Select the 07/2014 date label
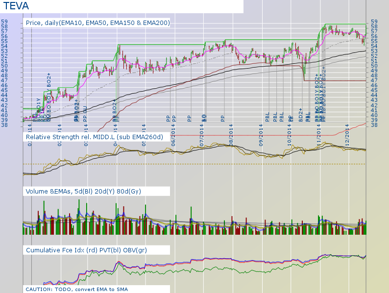 (x=202, y=135)
